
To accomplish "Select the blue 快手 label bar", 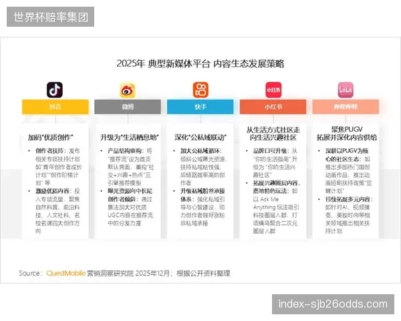I will click(x=200, y=107).
